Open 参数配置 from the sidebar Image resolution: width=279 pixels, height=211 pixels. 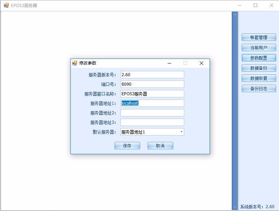point(259,58)
